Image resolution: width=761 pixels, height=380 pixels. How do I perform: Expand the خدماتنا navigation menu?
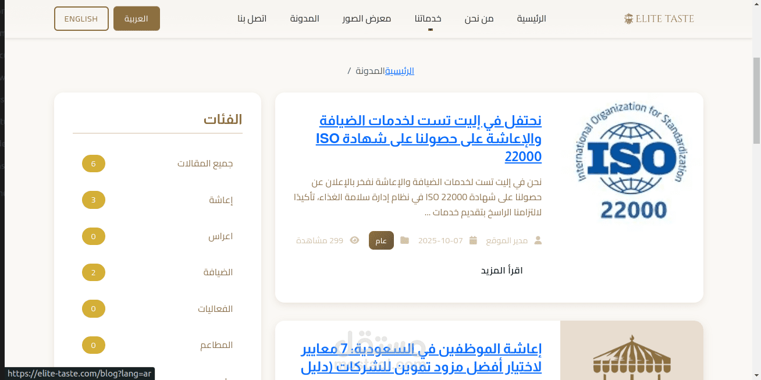(x=428, y=19)
